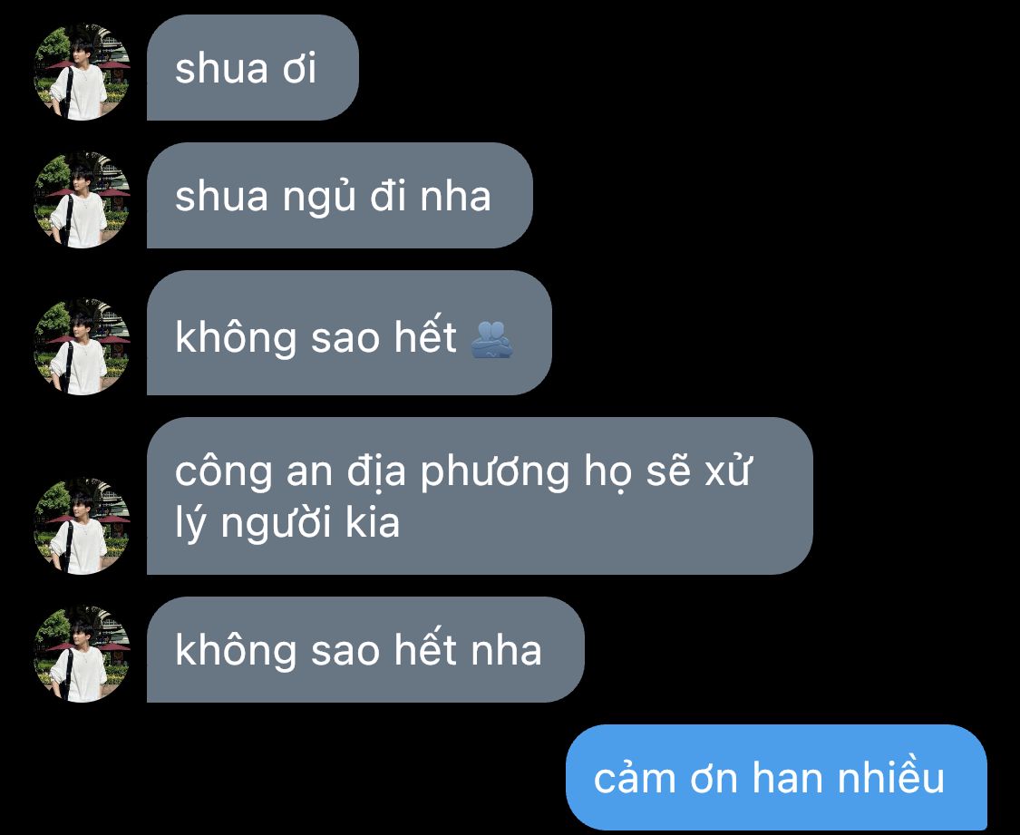This screenshot has height=835, width=1020.
Task: Select blue 'cảm ơn han nhiều' sent message
Action: coord(777,776)
